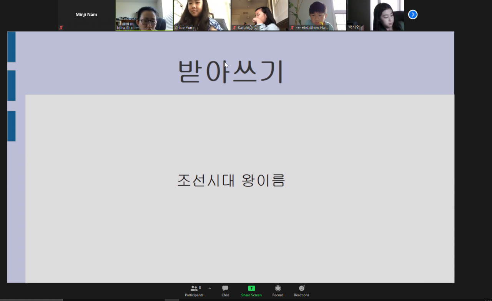Select Mira Shin's video thumbnail
492x301 pixels.
point(144,15)
